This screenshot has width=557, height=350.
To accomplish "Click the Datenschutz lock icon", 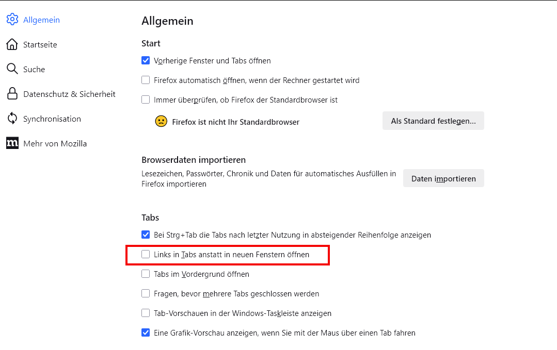I will (x=12, y=94).
